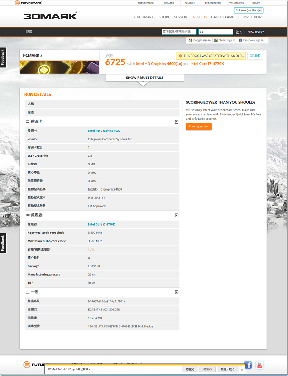Image resolution: width=288 pixels, height=376 pixels.
Task: Open the language dropdown showing Chinese (traditional)
Action: click(x=249, y=10)
